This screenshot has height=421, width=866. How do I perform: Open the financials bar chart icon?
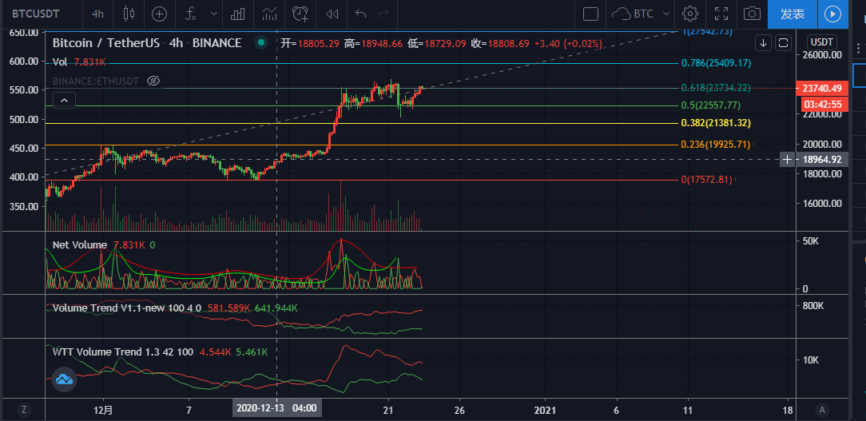pos(238,14)
